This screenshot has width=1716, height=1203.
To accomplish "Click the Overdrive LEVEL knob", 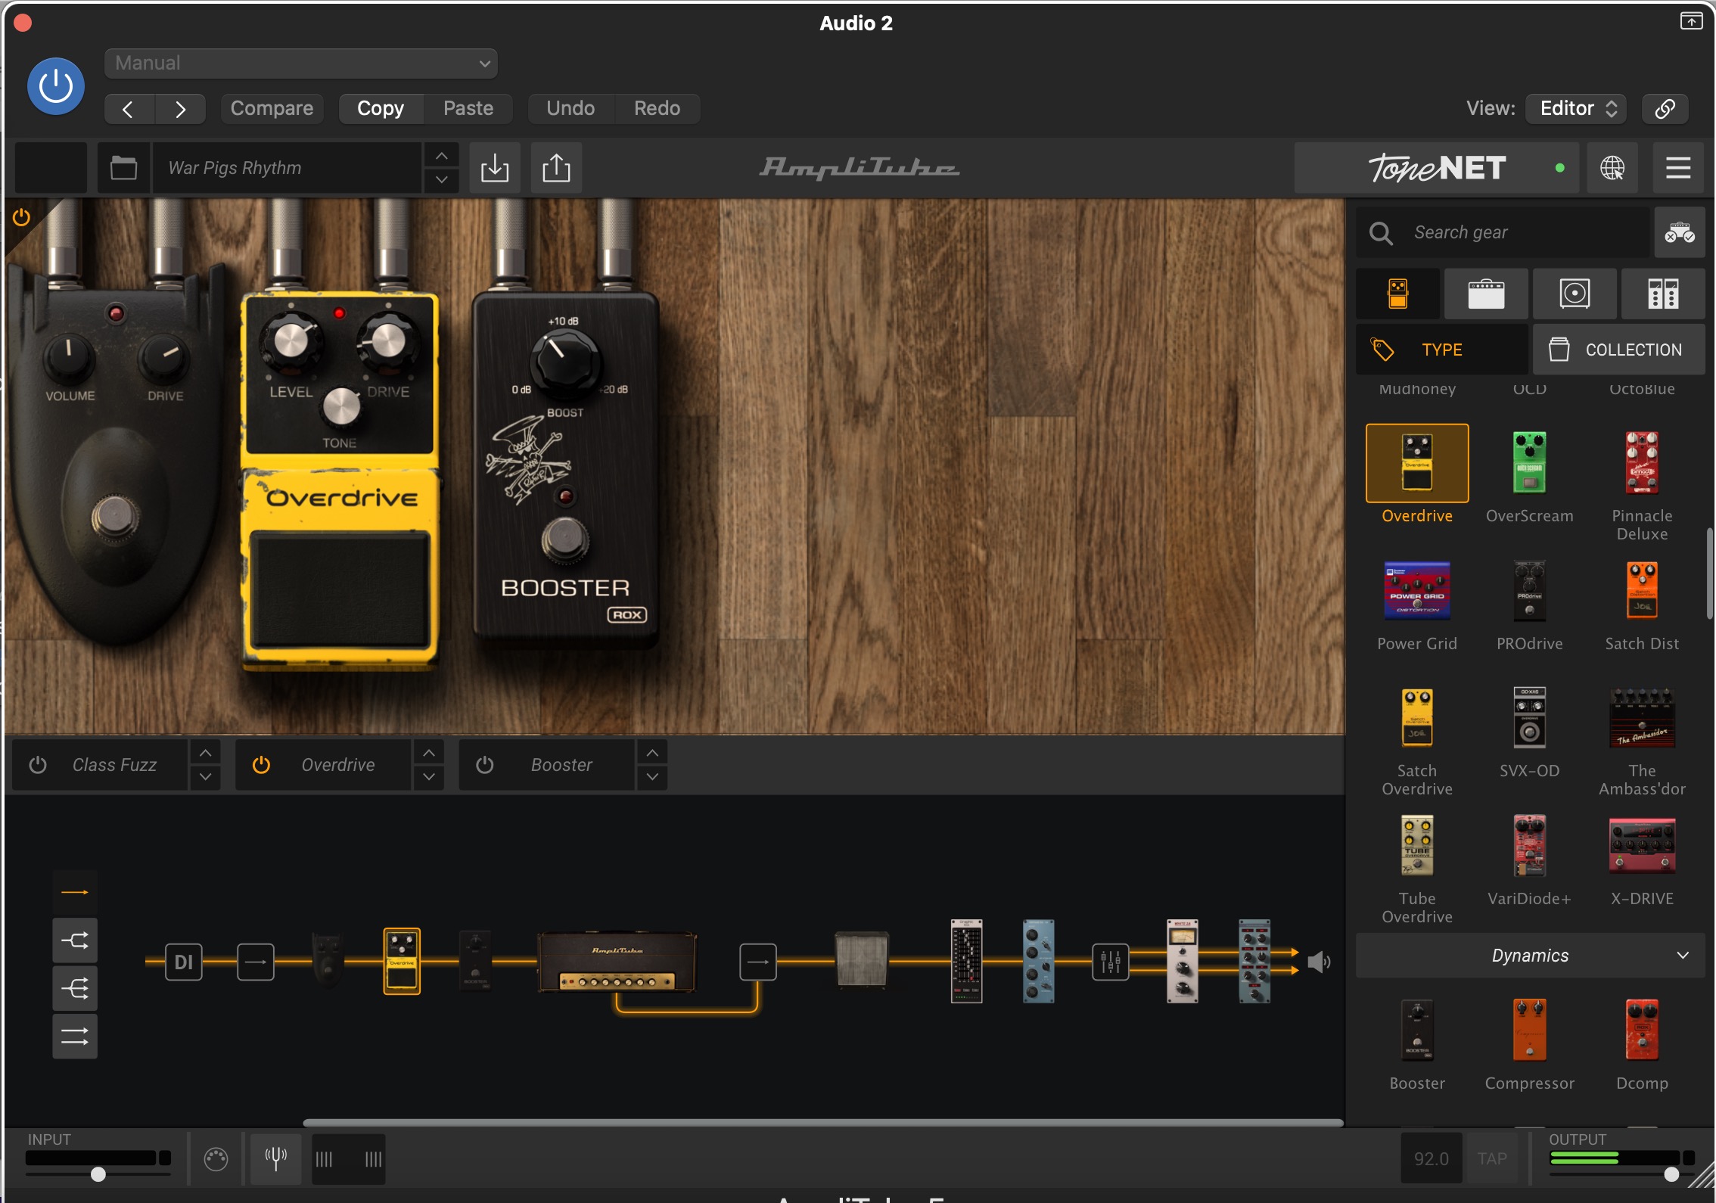I will point(291,340).
